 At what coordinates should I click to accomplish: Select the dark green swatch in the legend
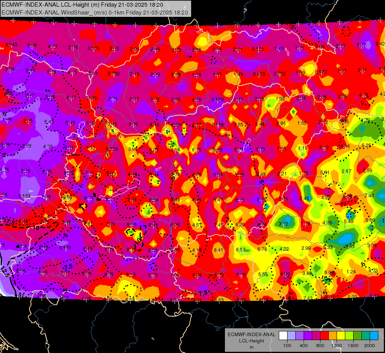[357, 336]
